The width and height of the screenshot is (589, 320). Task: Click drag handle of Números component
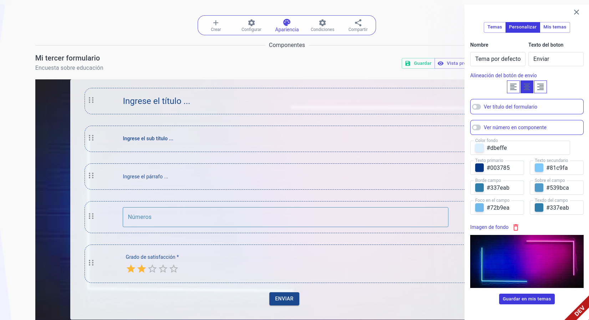tap(91, 216)
